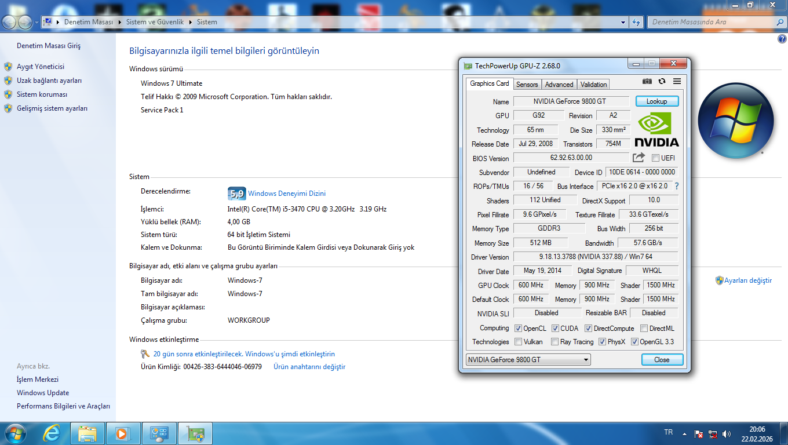Click the TR language indicator
Image resolution: width=788 pixels, height=445 pixels.
tap(669, 433)
